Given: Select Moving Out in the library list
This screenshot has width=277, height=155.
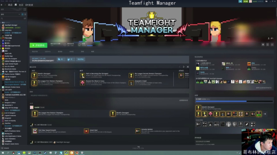Looking at the screenshot, I should click(x=8, y=134).
